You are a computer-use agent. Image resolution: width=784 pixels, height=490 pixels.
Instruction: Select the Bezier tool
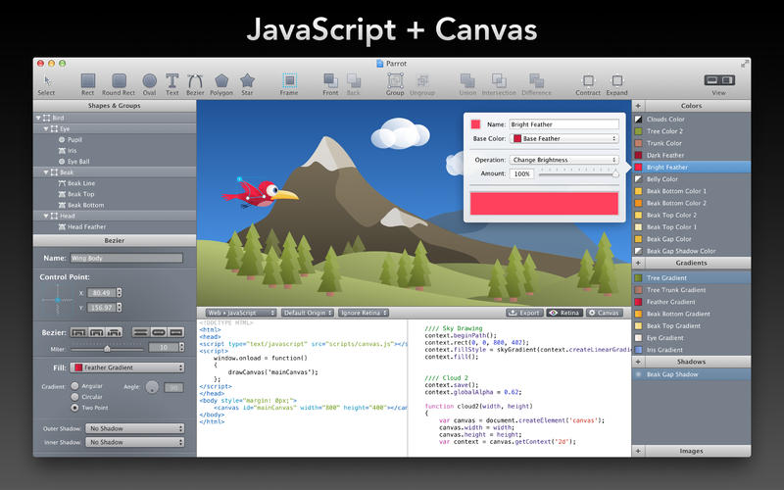click(x=195, y=84)
